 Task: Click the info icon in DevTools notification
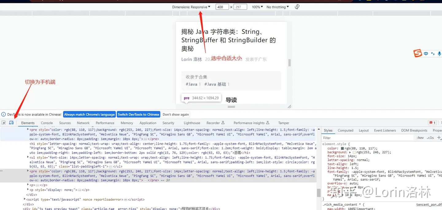click(x=4, y=114)
